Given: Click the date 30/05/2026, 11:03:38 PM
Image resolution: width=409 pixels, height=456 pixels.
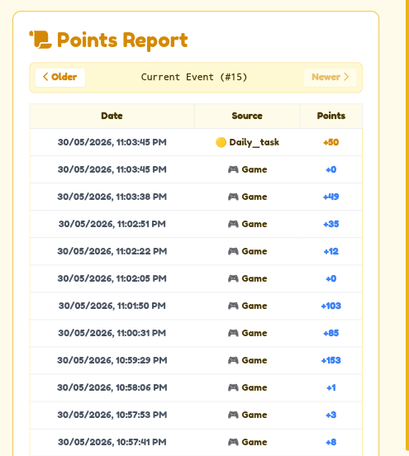Looking at the screenshot, I should (x=112, y=197).
